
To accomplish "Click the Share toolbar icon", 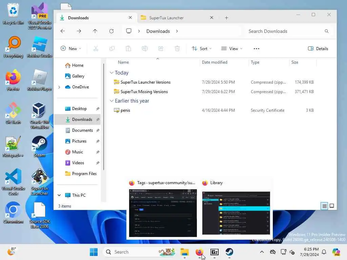I will (x=161, y=49).
